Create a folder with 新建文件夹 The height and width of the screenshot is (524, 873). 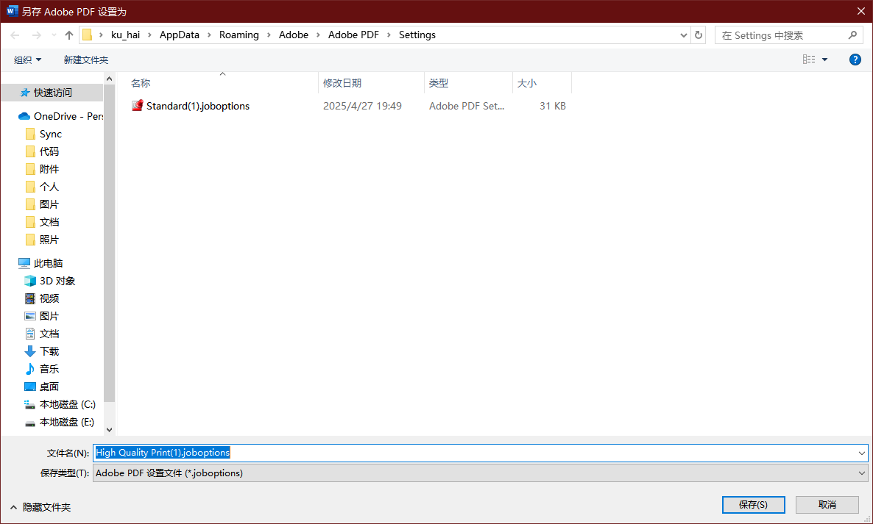(x=85, y=60)
